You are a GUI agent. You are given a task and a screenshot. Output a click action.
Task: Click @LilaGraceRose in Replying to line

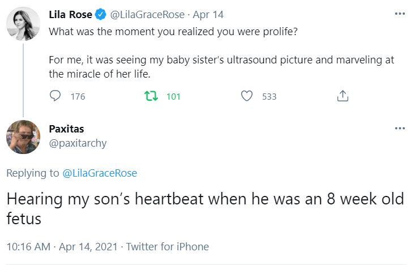99,173
